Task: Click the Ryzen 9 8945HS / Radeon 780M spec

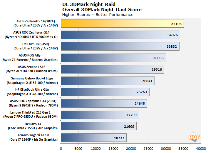Action: 33,105
